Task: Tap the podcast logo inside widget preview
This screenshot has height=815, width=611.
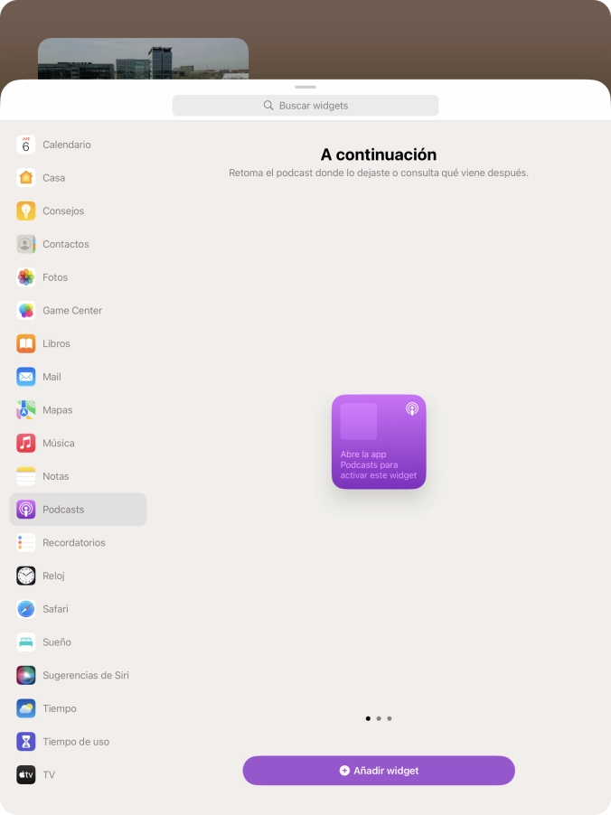Action: [x=412, y=409]
